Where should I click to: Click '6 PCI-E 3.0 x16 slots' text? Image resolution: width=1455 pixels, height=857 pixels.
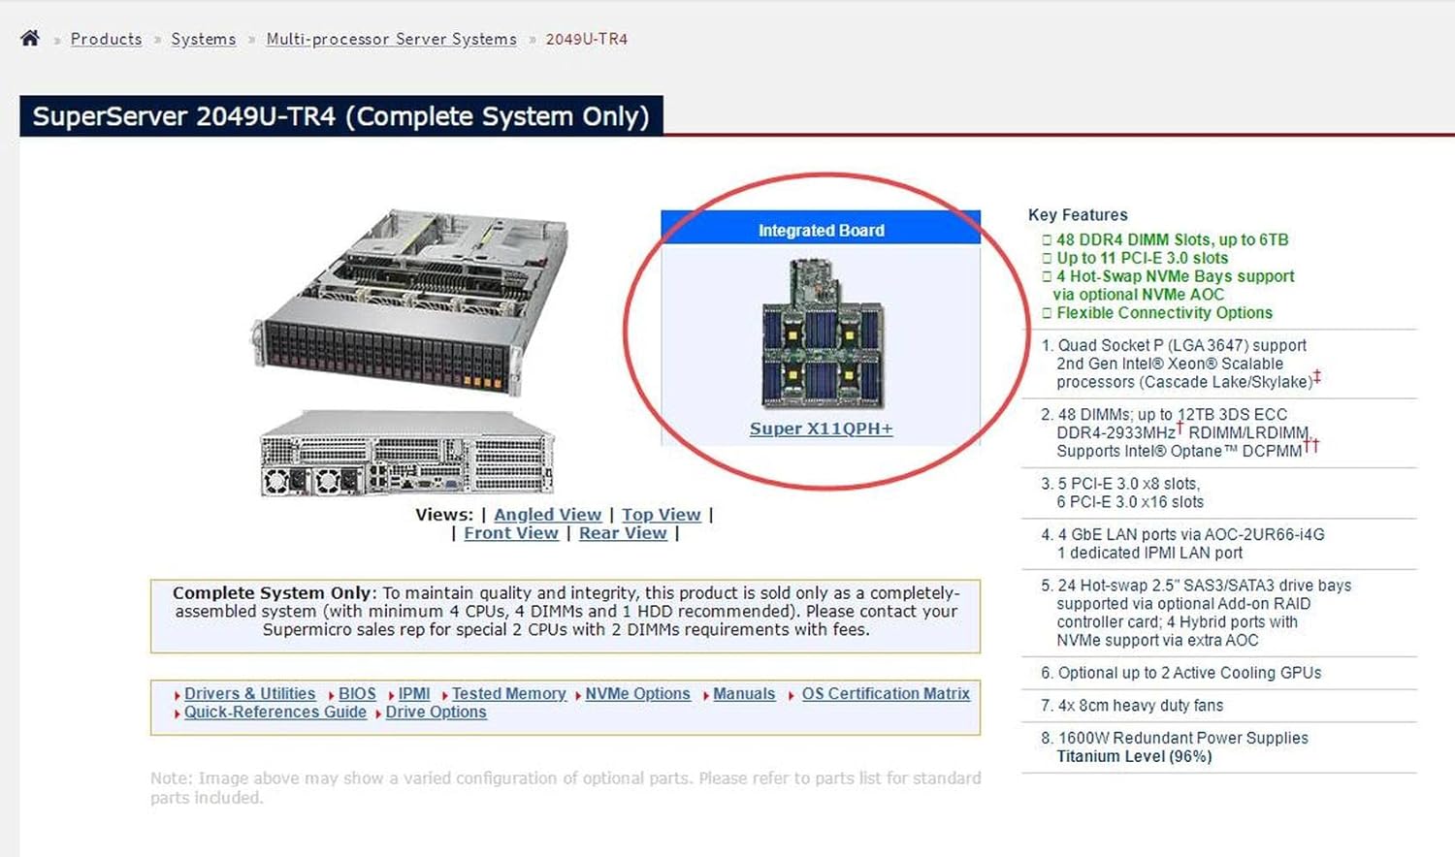pos(1130,502)
